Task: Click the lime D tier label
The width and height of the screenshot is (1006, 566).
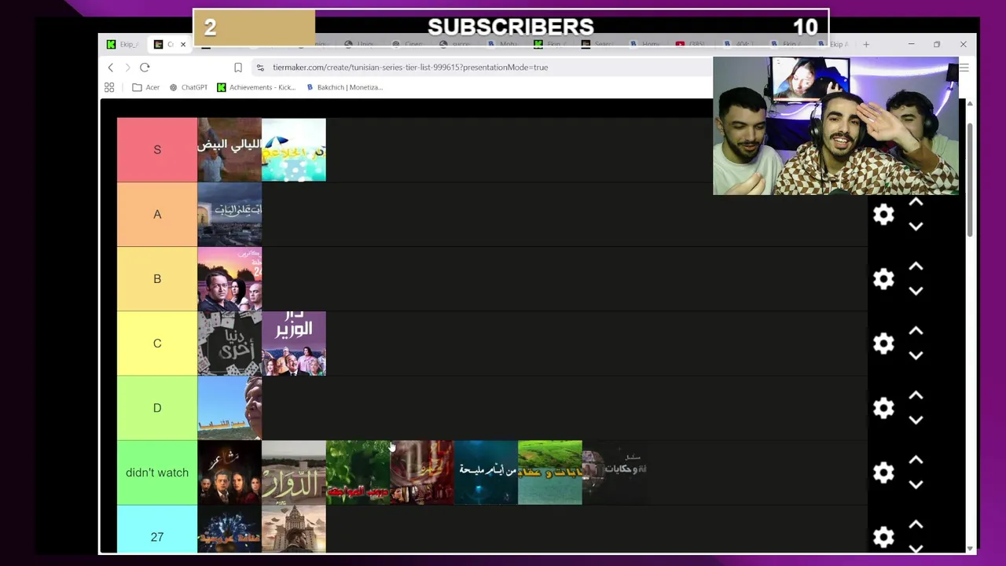Action: click(x=157, y=408)
